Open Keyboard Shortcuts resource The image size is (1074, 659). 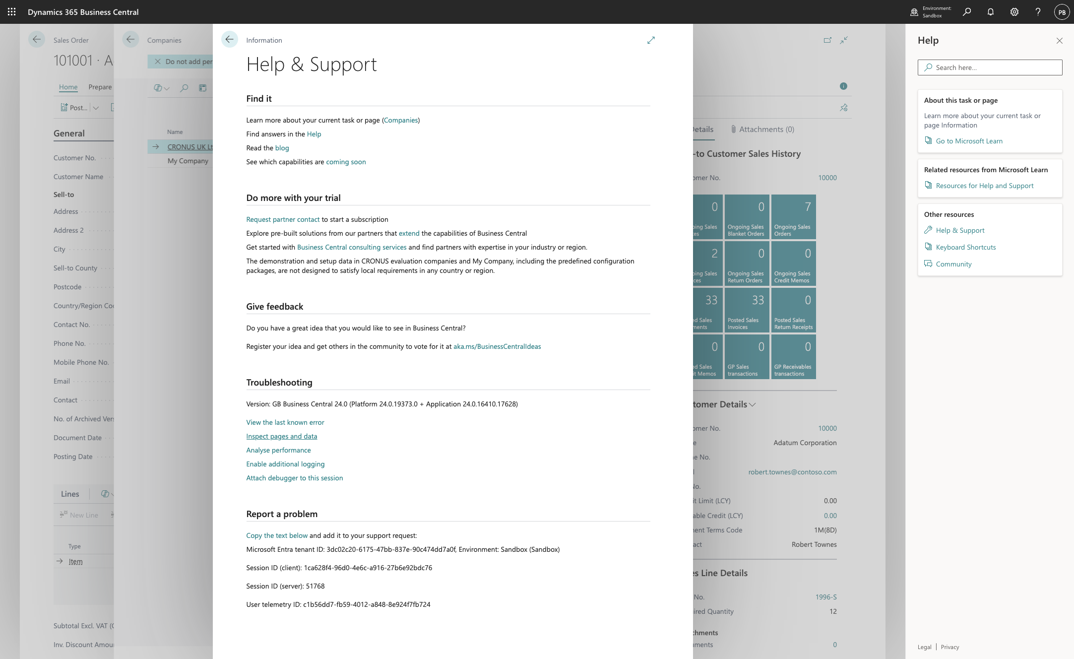tap(966, 247)
